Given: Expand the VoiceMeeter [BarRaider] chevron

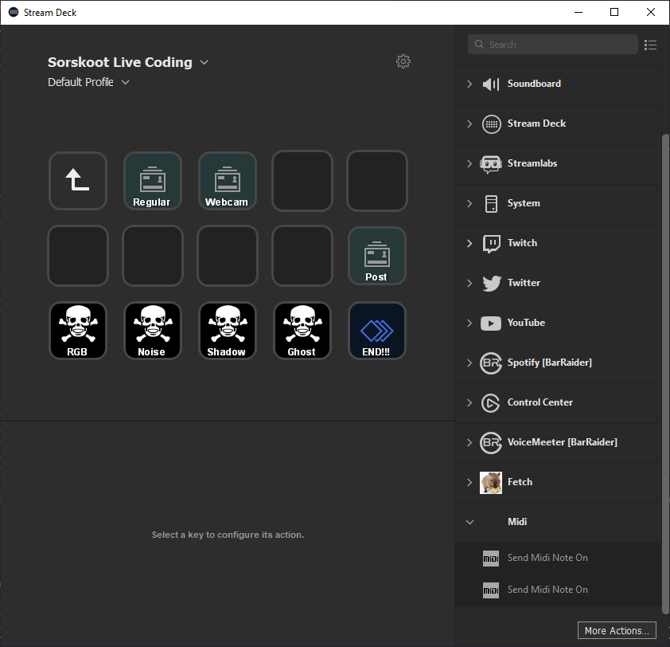Looking at the screenshot, I should pos(469,442).
